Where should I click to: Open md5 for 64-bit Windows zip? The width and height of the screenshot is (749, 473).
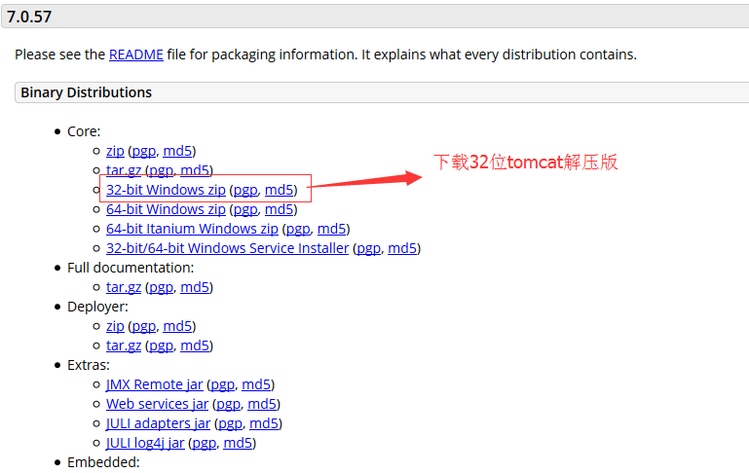point(280,209)
